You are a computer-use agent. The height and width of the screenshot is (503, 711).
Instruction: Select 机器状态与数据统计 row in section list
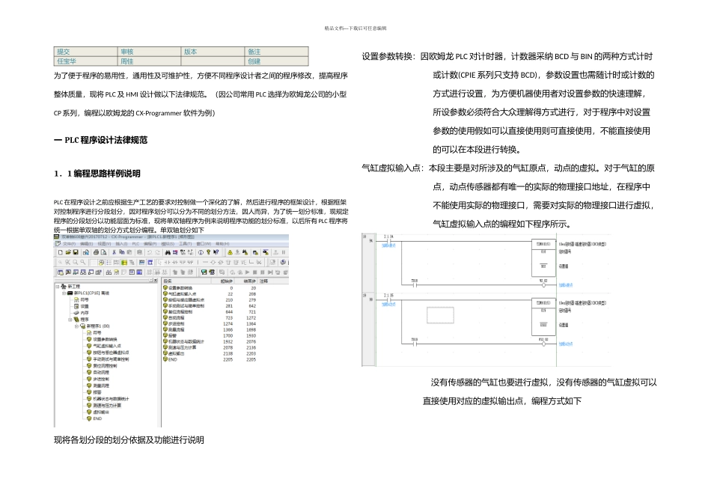[210, 341]
